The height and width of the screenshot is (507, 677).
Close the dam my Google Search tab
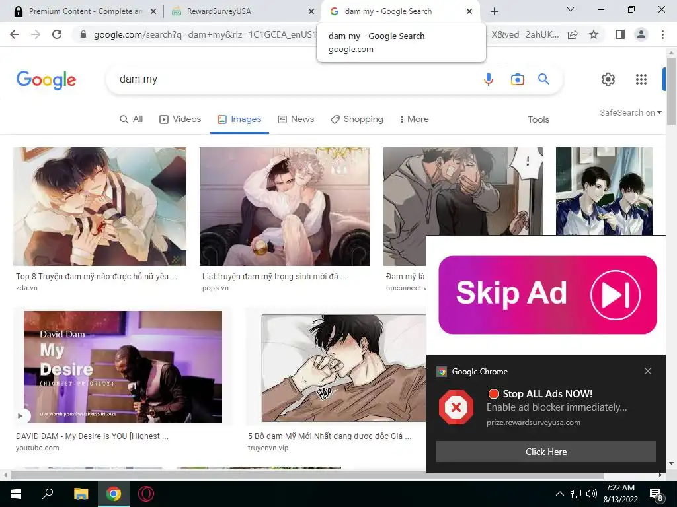point(469,12)
